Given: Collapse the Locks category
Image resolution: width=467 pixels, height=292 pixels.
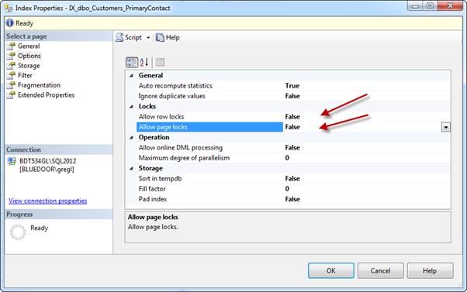Looking at the screenshot, I should pyautogui.click(x=131, y=106).
